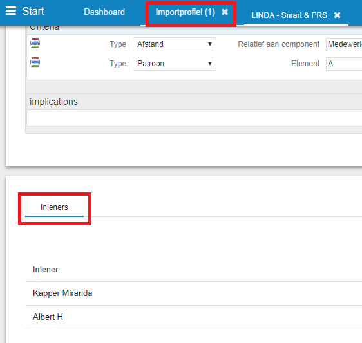Open the L!NDA - Smart & PRS tab
This screenshot has height=343, width=362.
(x=289, y=15)
